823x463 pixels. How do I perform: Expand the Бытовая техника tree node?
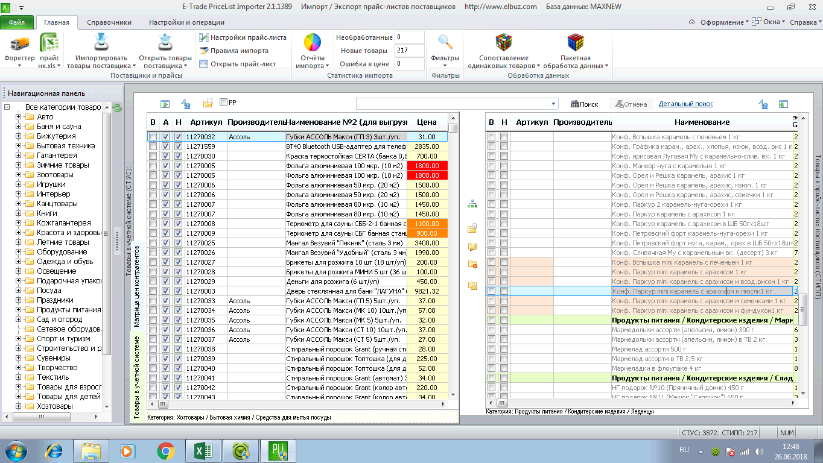(x=18, y=146)
